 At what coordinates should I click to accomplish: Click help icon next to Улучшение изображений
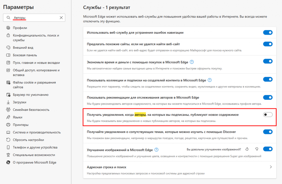[x=156, y=150]
